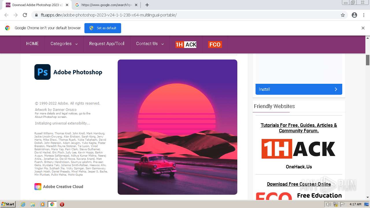This screenshot has height=208, width=370.
Task: Open Request App/Tool page
Action: pos(107,44)
